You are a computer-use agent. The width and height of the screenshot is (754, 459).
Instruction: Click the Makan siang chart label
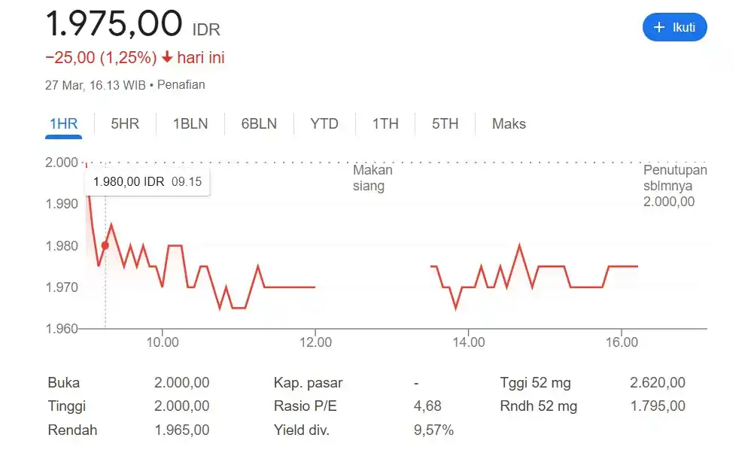[372, 178]
